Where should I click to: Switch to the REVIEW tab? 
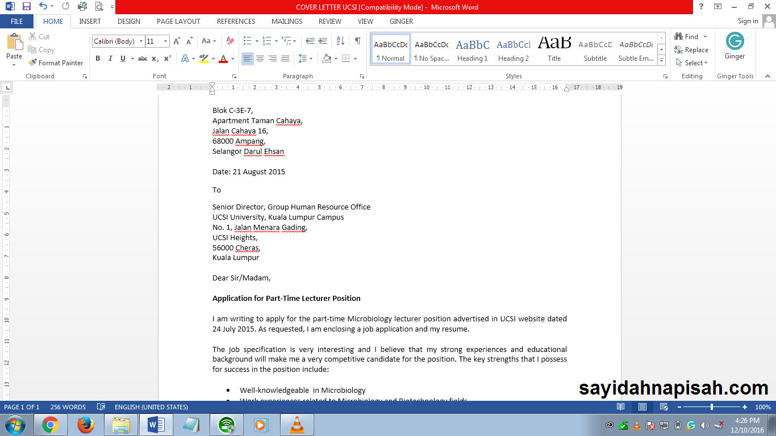tap(330, 22)
